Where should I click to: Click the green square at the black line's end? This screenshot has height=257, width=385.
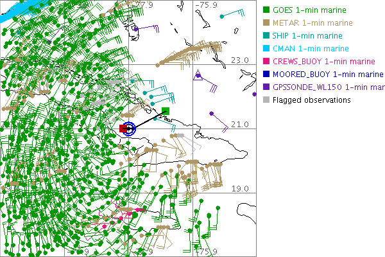click(166, 112)
